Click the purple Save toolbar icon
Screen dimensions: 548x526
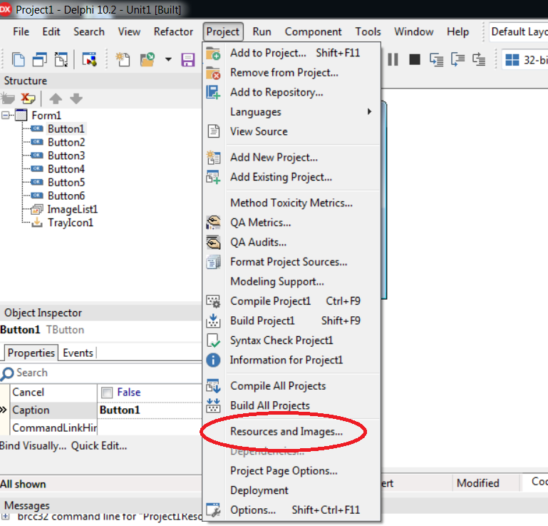[x=188, y=59]
